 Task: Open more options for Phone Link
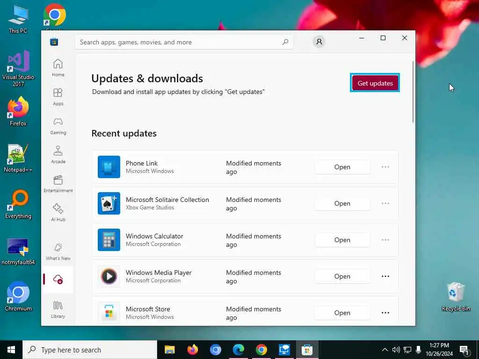(385, 167)
